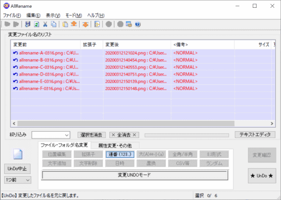Click the 拡張子 mode button
This screenshot has width=281, height=200.
point(88,154)
